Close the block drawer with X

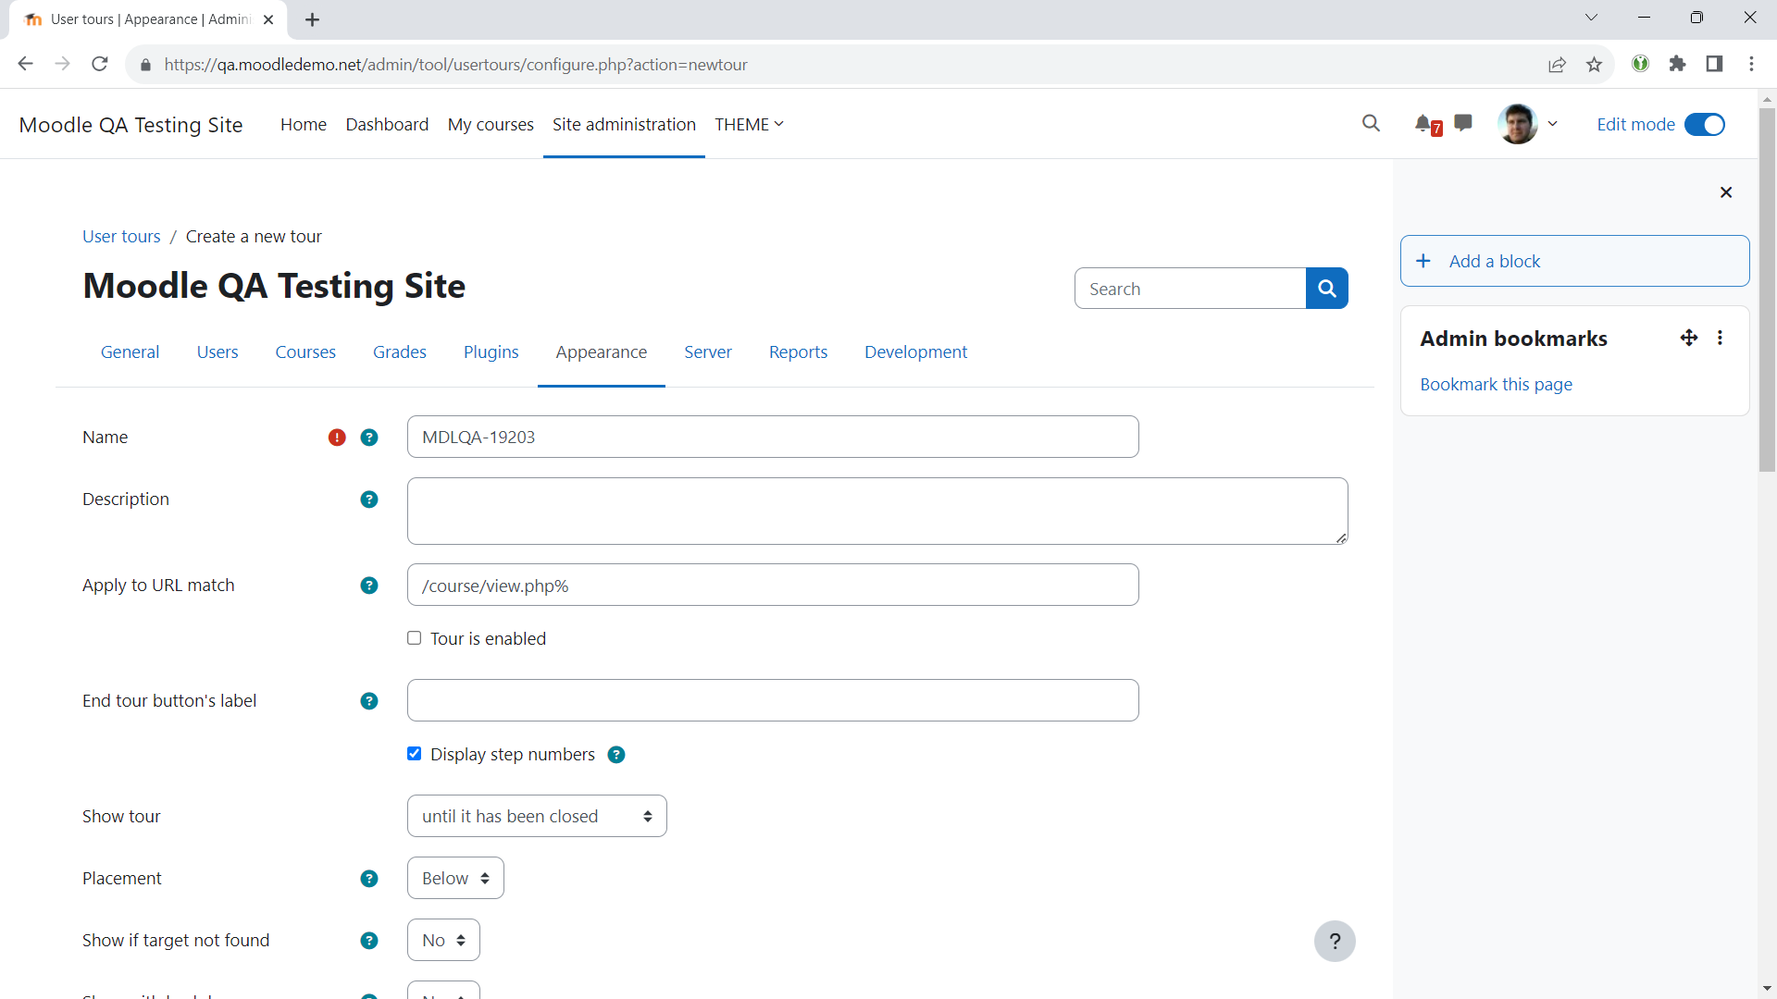point(1726,192)
